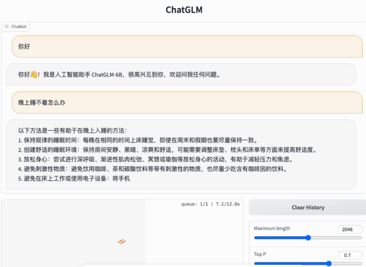
Task: Click the queue status text
Action: (211, 204)
